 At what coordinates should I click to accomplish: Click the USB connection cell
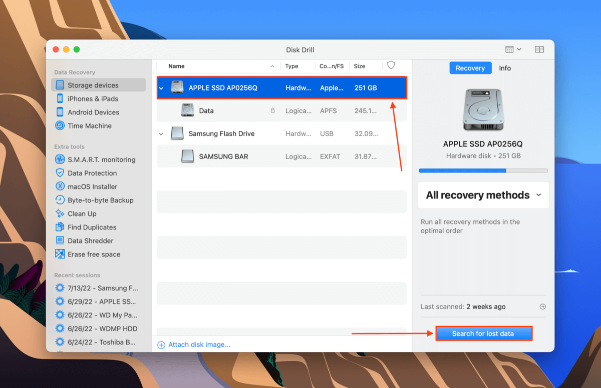tap(327, 133)
